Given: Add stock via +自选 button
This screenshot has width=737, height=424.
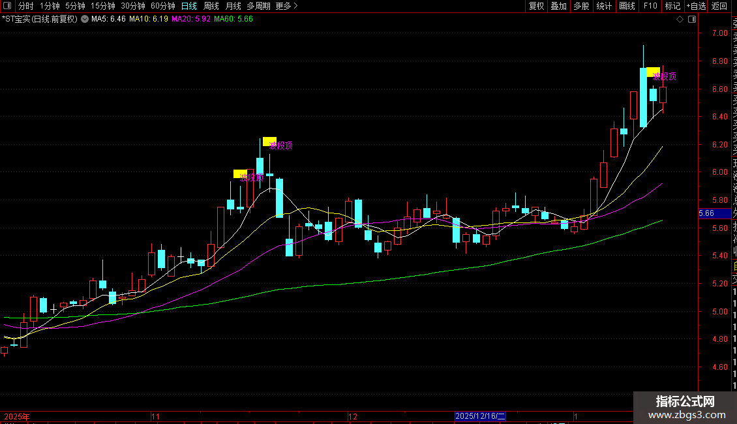Looking at the screenshot, I should point(696,6).
